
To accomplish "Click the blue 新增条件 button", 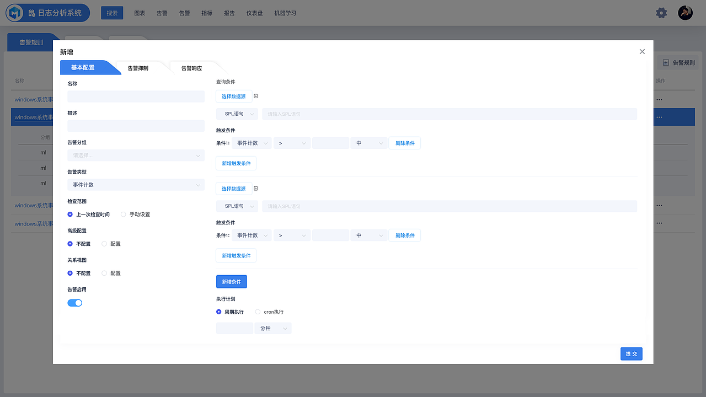I will [232, 282].
